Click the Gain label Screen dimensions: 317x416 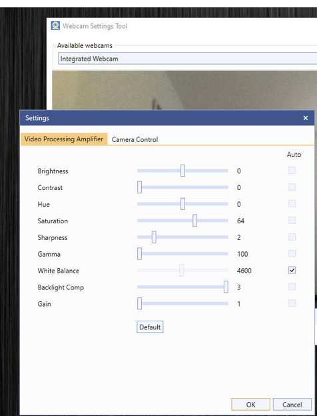click(44, 304)
